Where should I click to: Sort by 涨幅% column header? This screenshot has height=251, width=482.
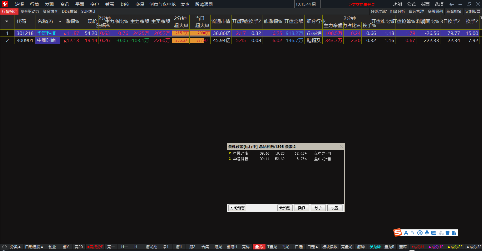click(x=72, y=22)
